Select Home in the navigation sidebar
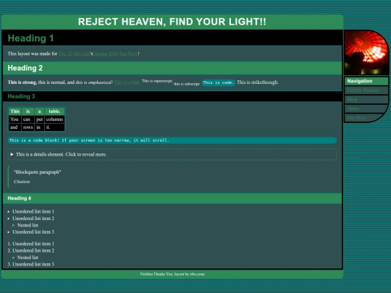 pyautogui.click(x=353, y=109)
